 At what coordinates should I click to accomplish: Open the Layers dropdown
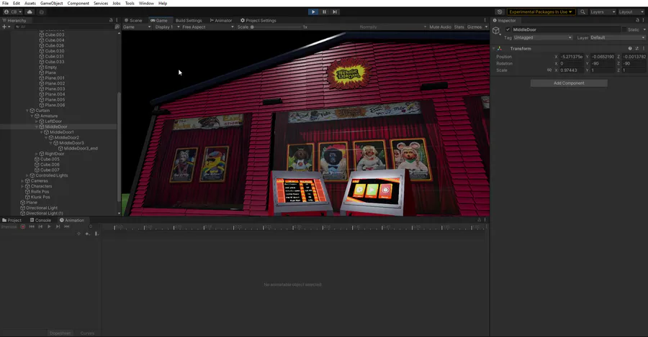click(603, 12)
